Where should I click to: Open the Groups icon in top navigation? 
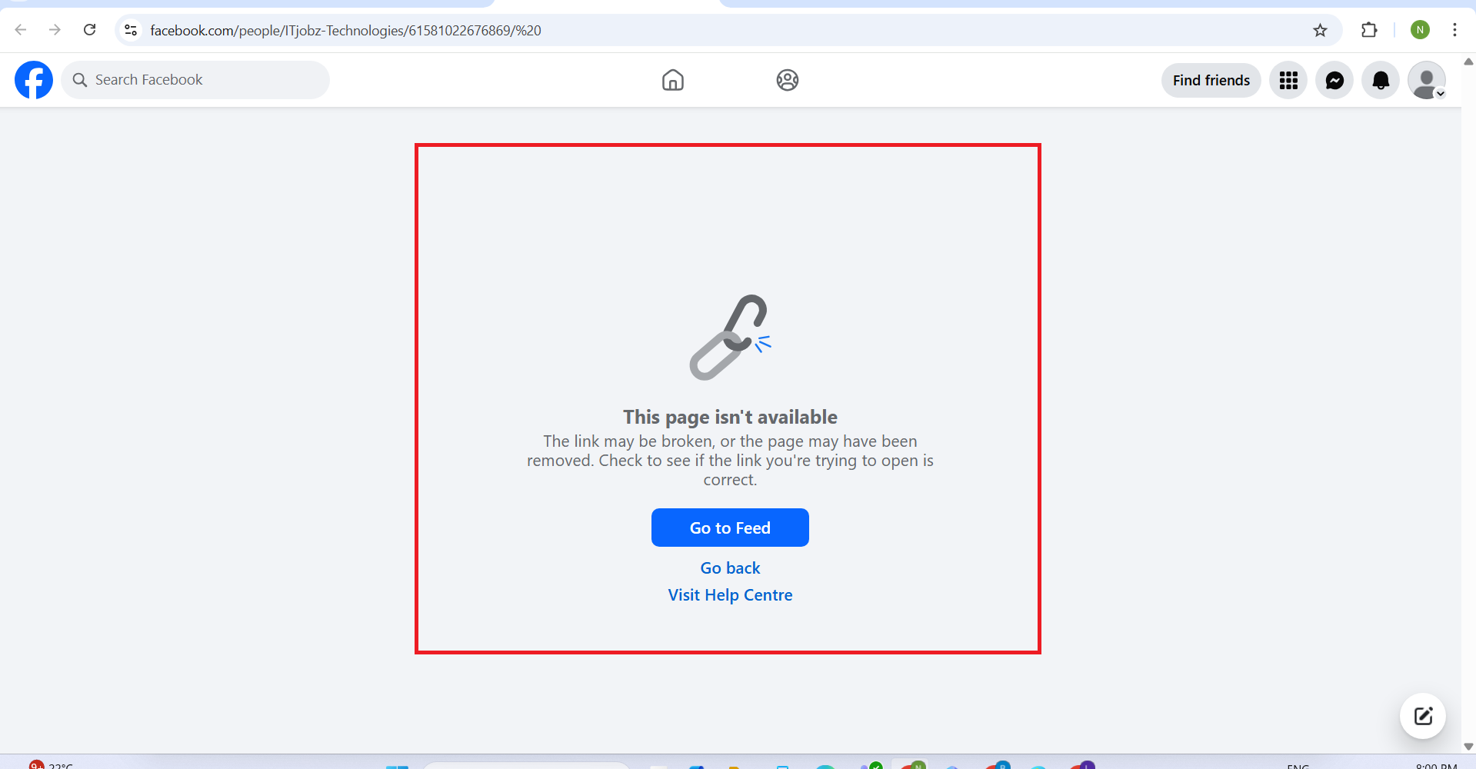(x=788, y=80)
